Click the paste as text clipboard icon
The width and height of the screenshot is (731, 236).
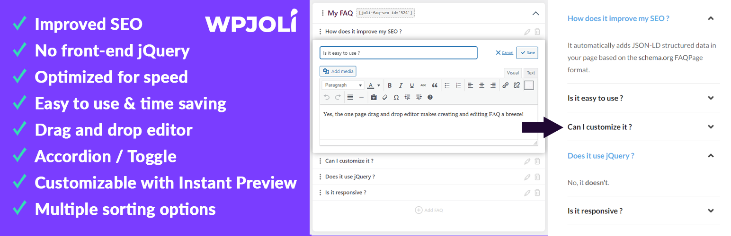[x=374, y=97]
